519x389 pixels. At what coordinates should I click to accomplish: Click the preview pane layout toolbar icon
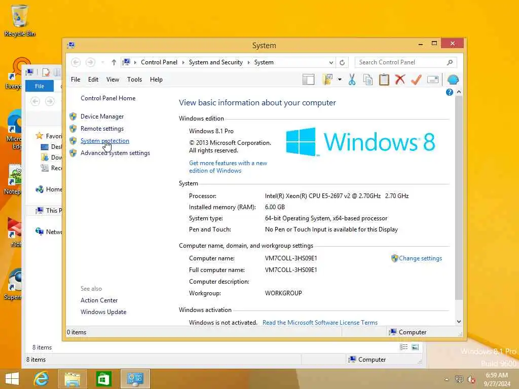click(x=308, y=80)
